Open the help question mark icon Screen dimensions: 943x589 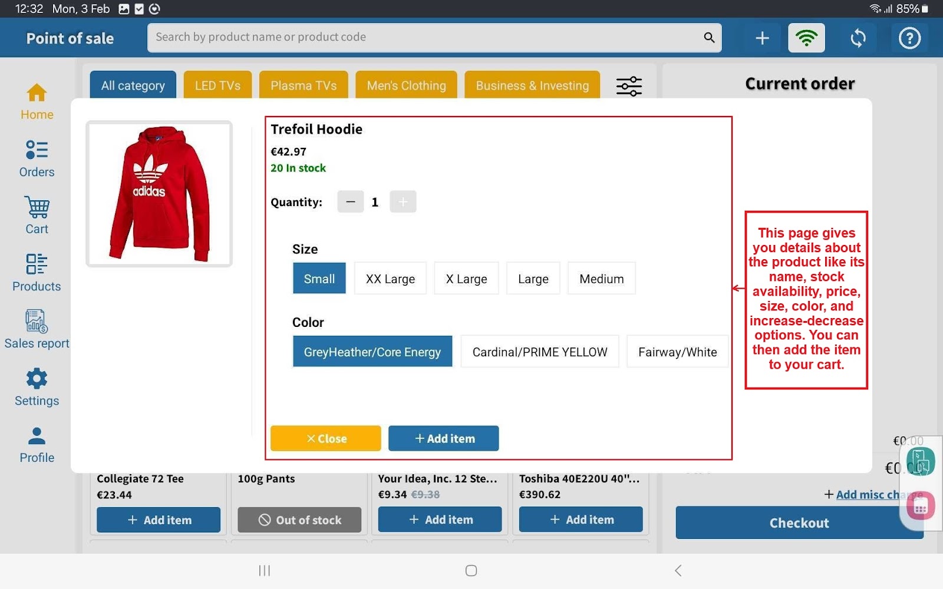click(x=909, y=38)
